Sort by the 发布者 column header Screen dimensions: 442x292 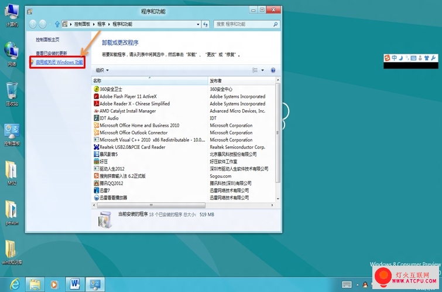[x=241, y=81]
